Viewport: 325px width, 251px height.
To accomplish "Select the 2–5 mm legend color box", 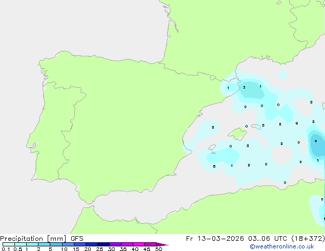I will (x=44, y=244).
